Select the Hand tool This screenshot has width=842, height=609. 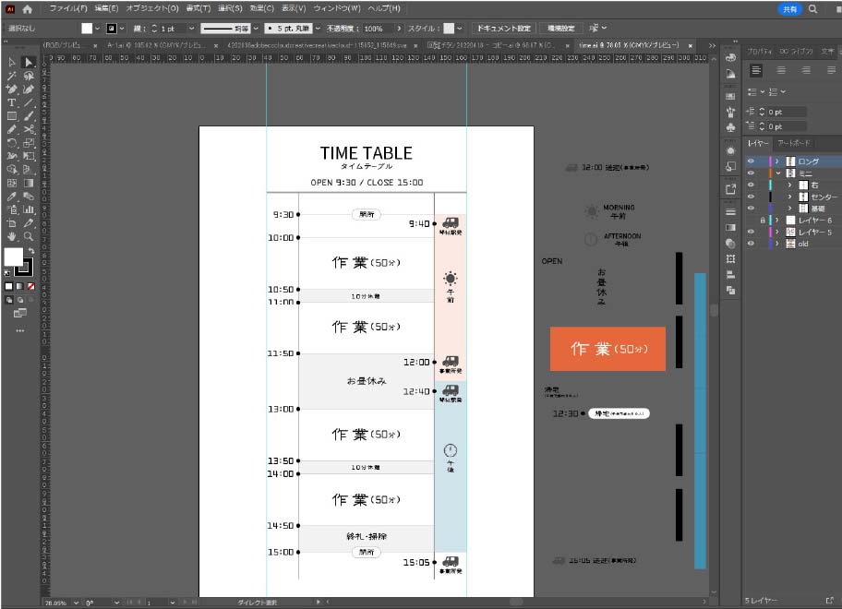pyautogui.click(x=12, y=237)
